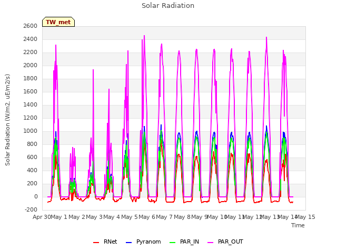The height and width of the screenshot is (252, 337).
Task: Click the Apr 30 x-axis date label
Action: point(42,217)
